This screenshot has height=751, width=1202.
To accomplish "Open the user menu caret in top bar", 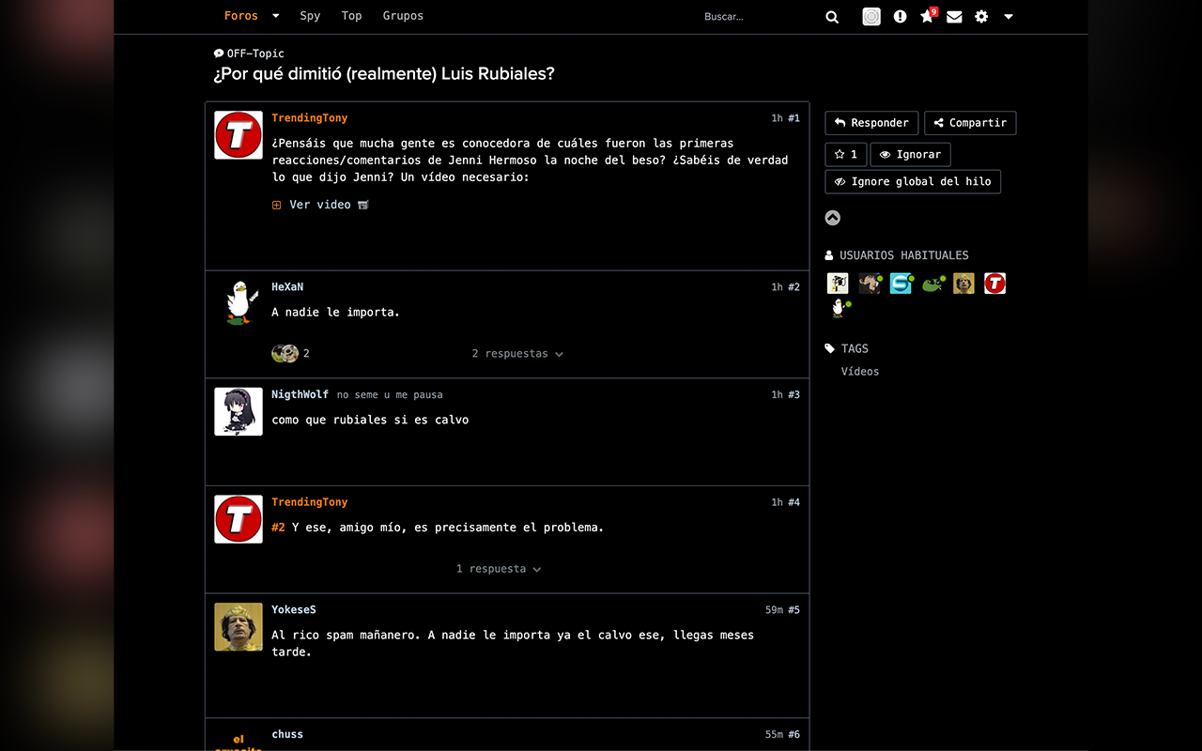I will point(1008,17).
